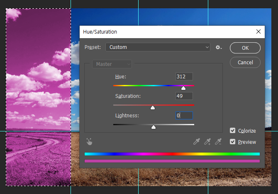This screenshot has width=278, height=194.
Task: Close the Hue/Saturation dialog
Action: (x=258, y=32)
